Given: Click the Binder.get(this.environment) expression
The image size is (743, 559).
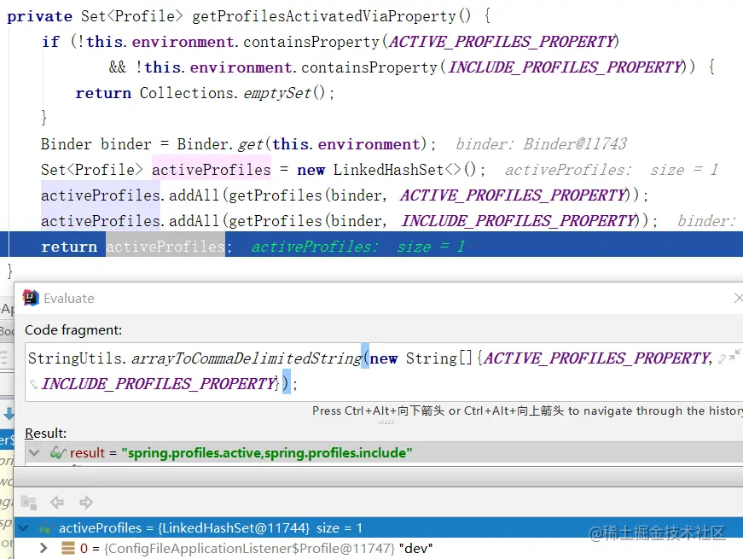Looking at the screenshot, I should point(302,144).
